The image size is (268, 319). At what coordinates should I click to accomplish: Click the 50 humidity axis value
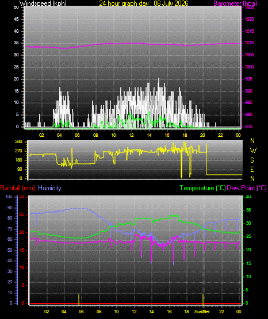coord(10,250)
